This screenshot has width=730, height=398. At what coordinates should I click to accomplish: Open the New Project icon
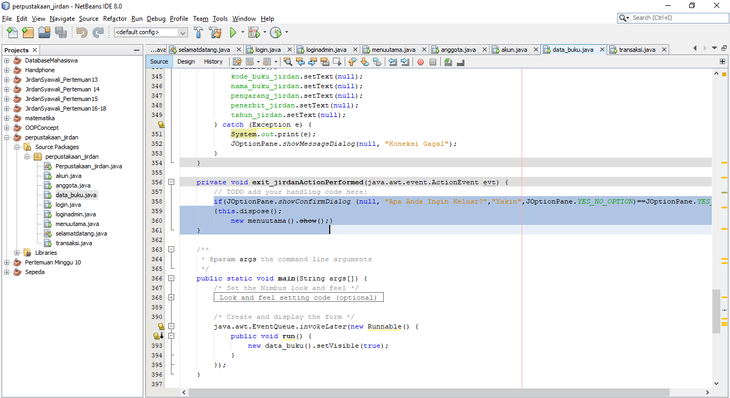pyautogui.click(x=27, y=33)
